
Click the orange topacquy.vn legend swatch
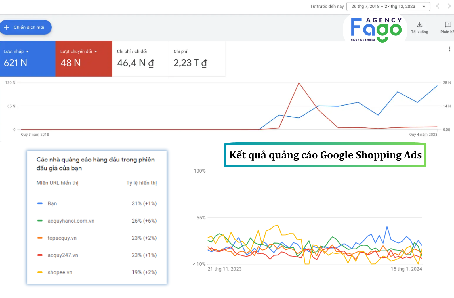pyautogui.click(x=40, y=238)
